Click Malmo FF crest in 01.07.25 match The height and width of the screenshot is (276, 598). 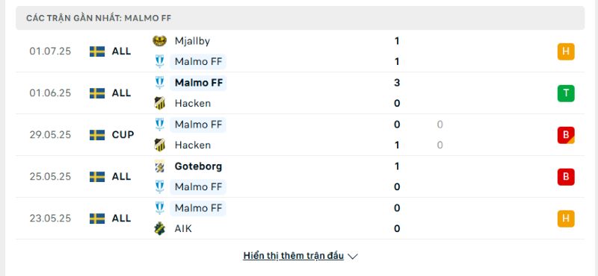(x=159, y=61)
